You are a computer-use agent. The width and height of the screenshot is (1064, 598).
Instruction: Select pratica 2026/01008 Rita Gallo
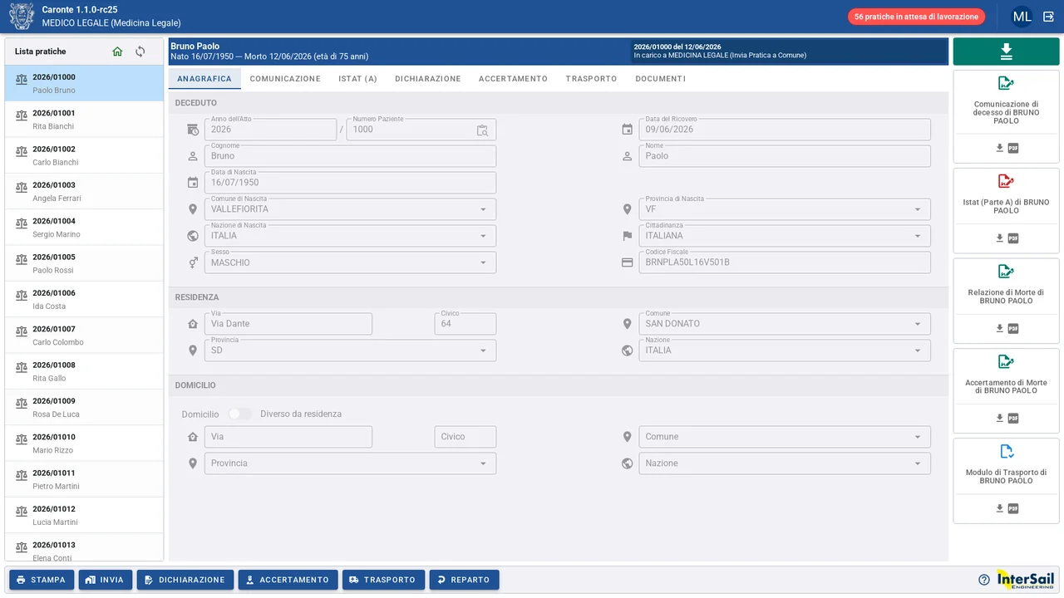pos(84,371)
